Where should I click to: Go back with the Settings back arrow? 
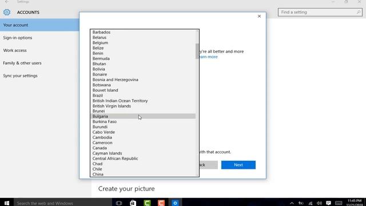coord(7,2)
